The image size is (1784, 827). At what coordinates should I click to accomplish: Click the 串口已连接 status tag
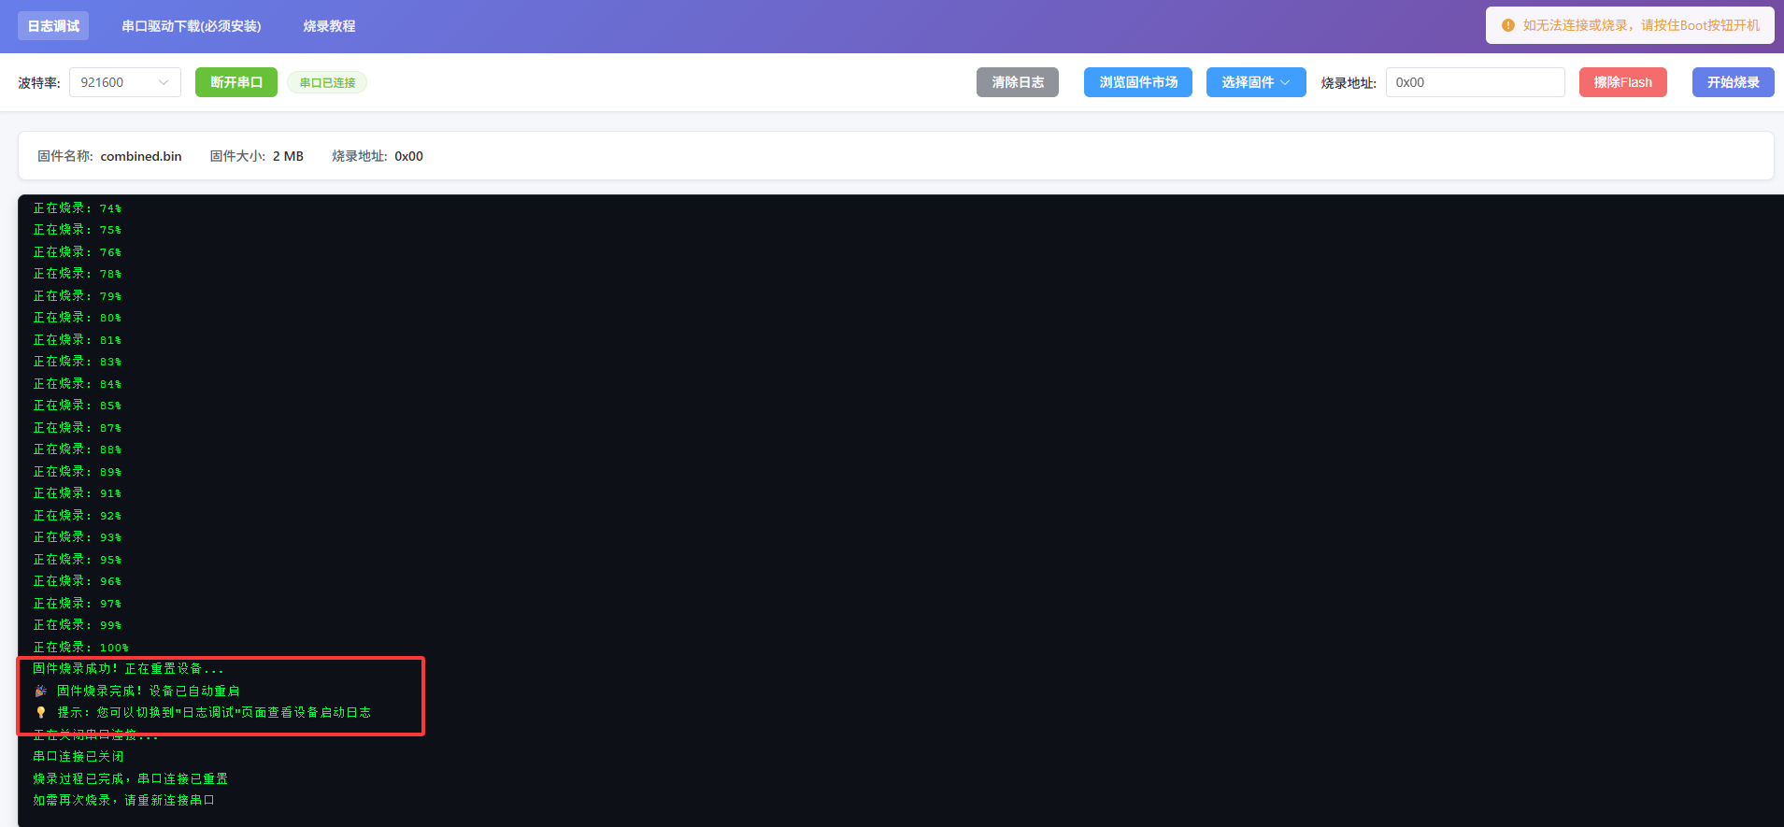tap(327, 82)
